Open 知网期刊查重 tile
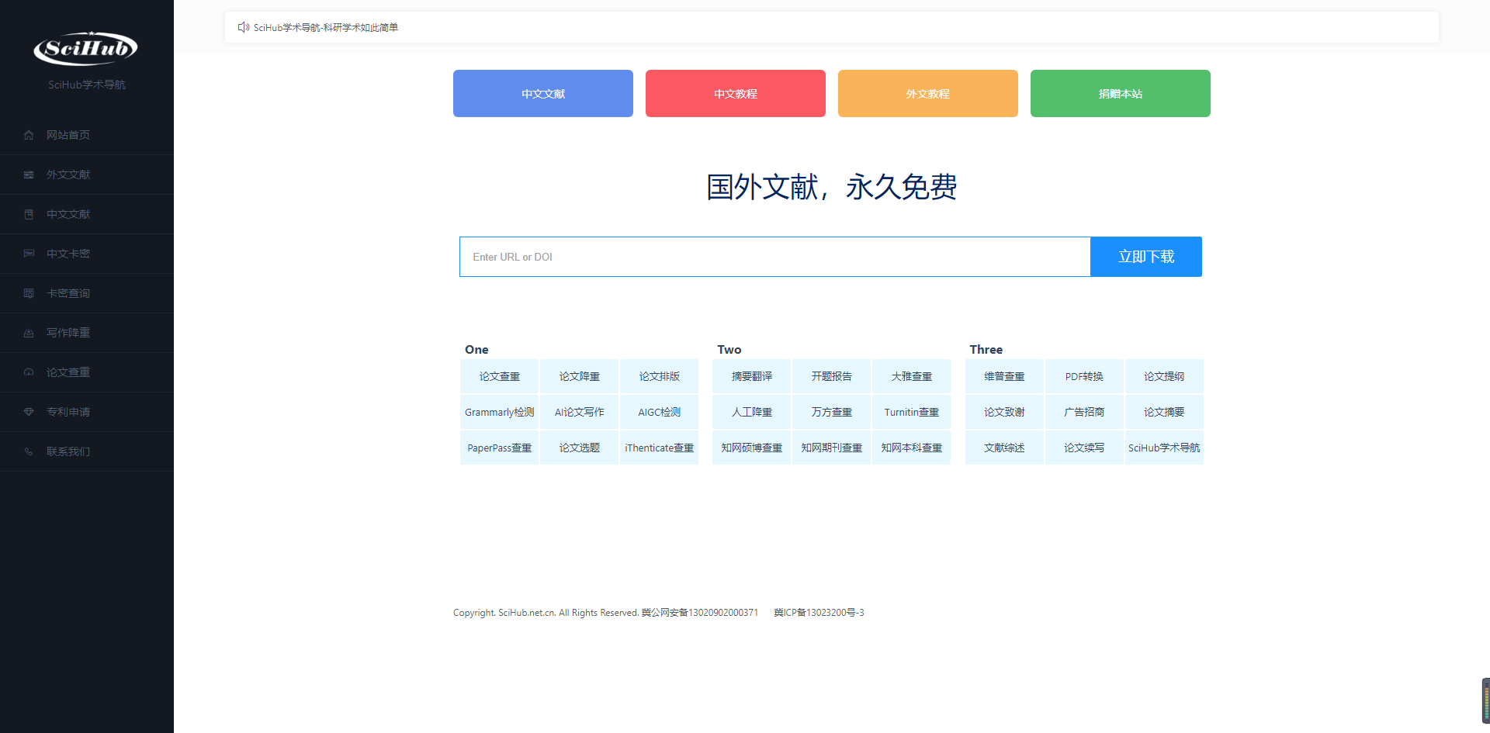 (x=832, y=448)
